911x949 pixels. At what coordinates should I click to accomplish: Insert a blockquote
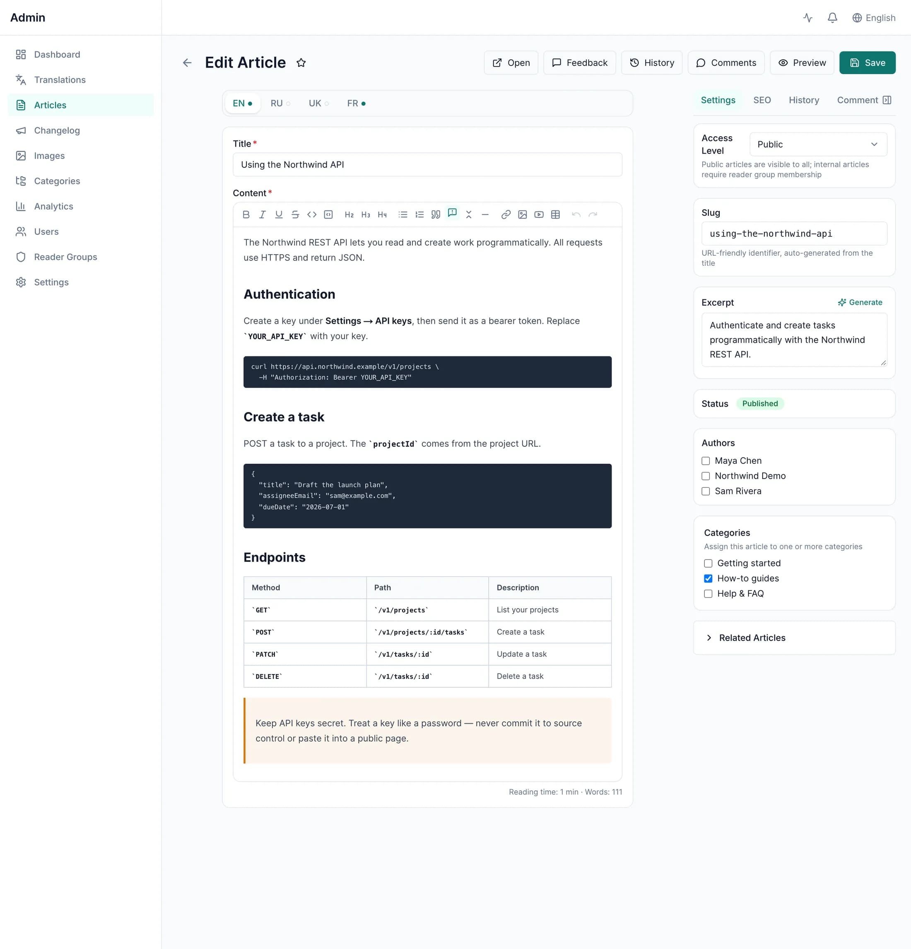[436, 214]
